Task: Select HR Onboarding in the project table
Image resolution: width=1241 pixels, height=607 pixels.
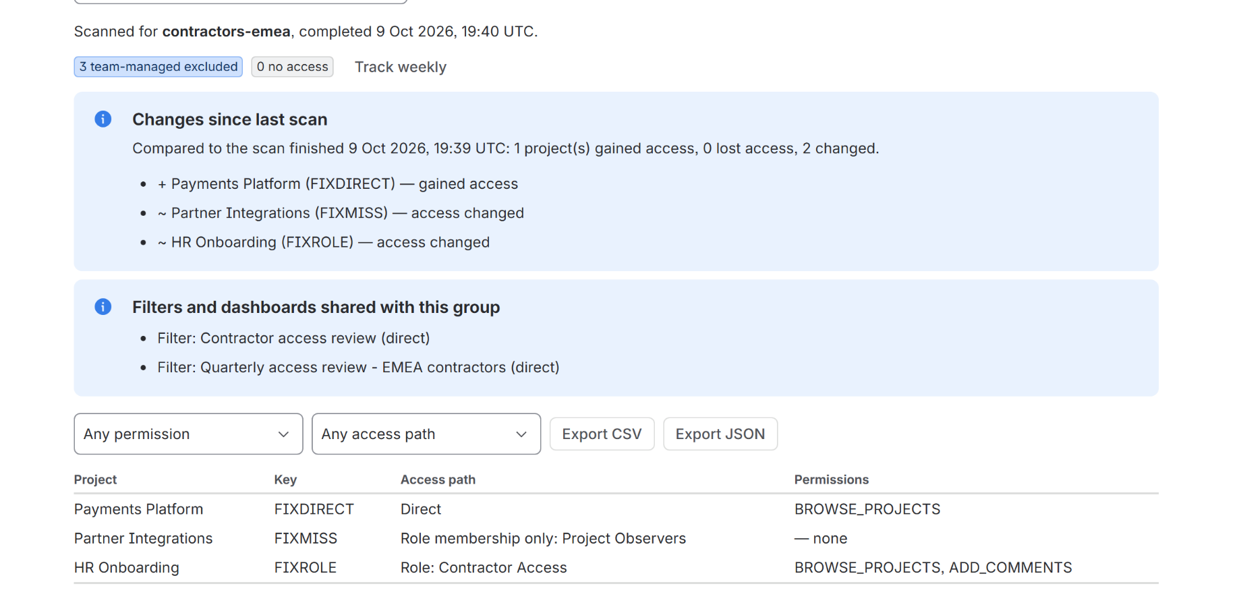Action: point(127,568)
